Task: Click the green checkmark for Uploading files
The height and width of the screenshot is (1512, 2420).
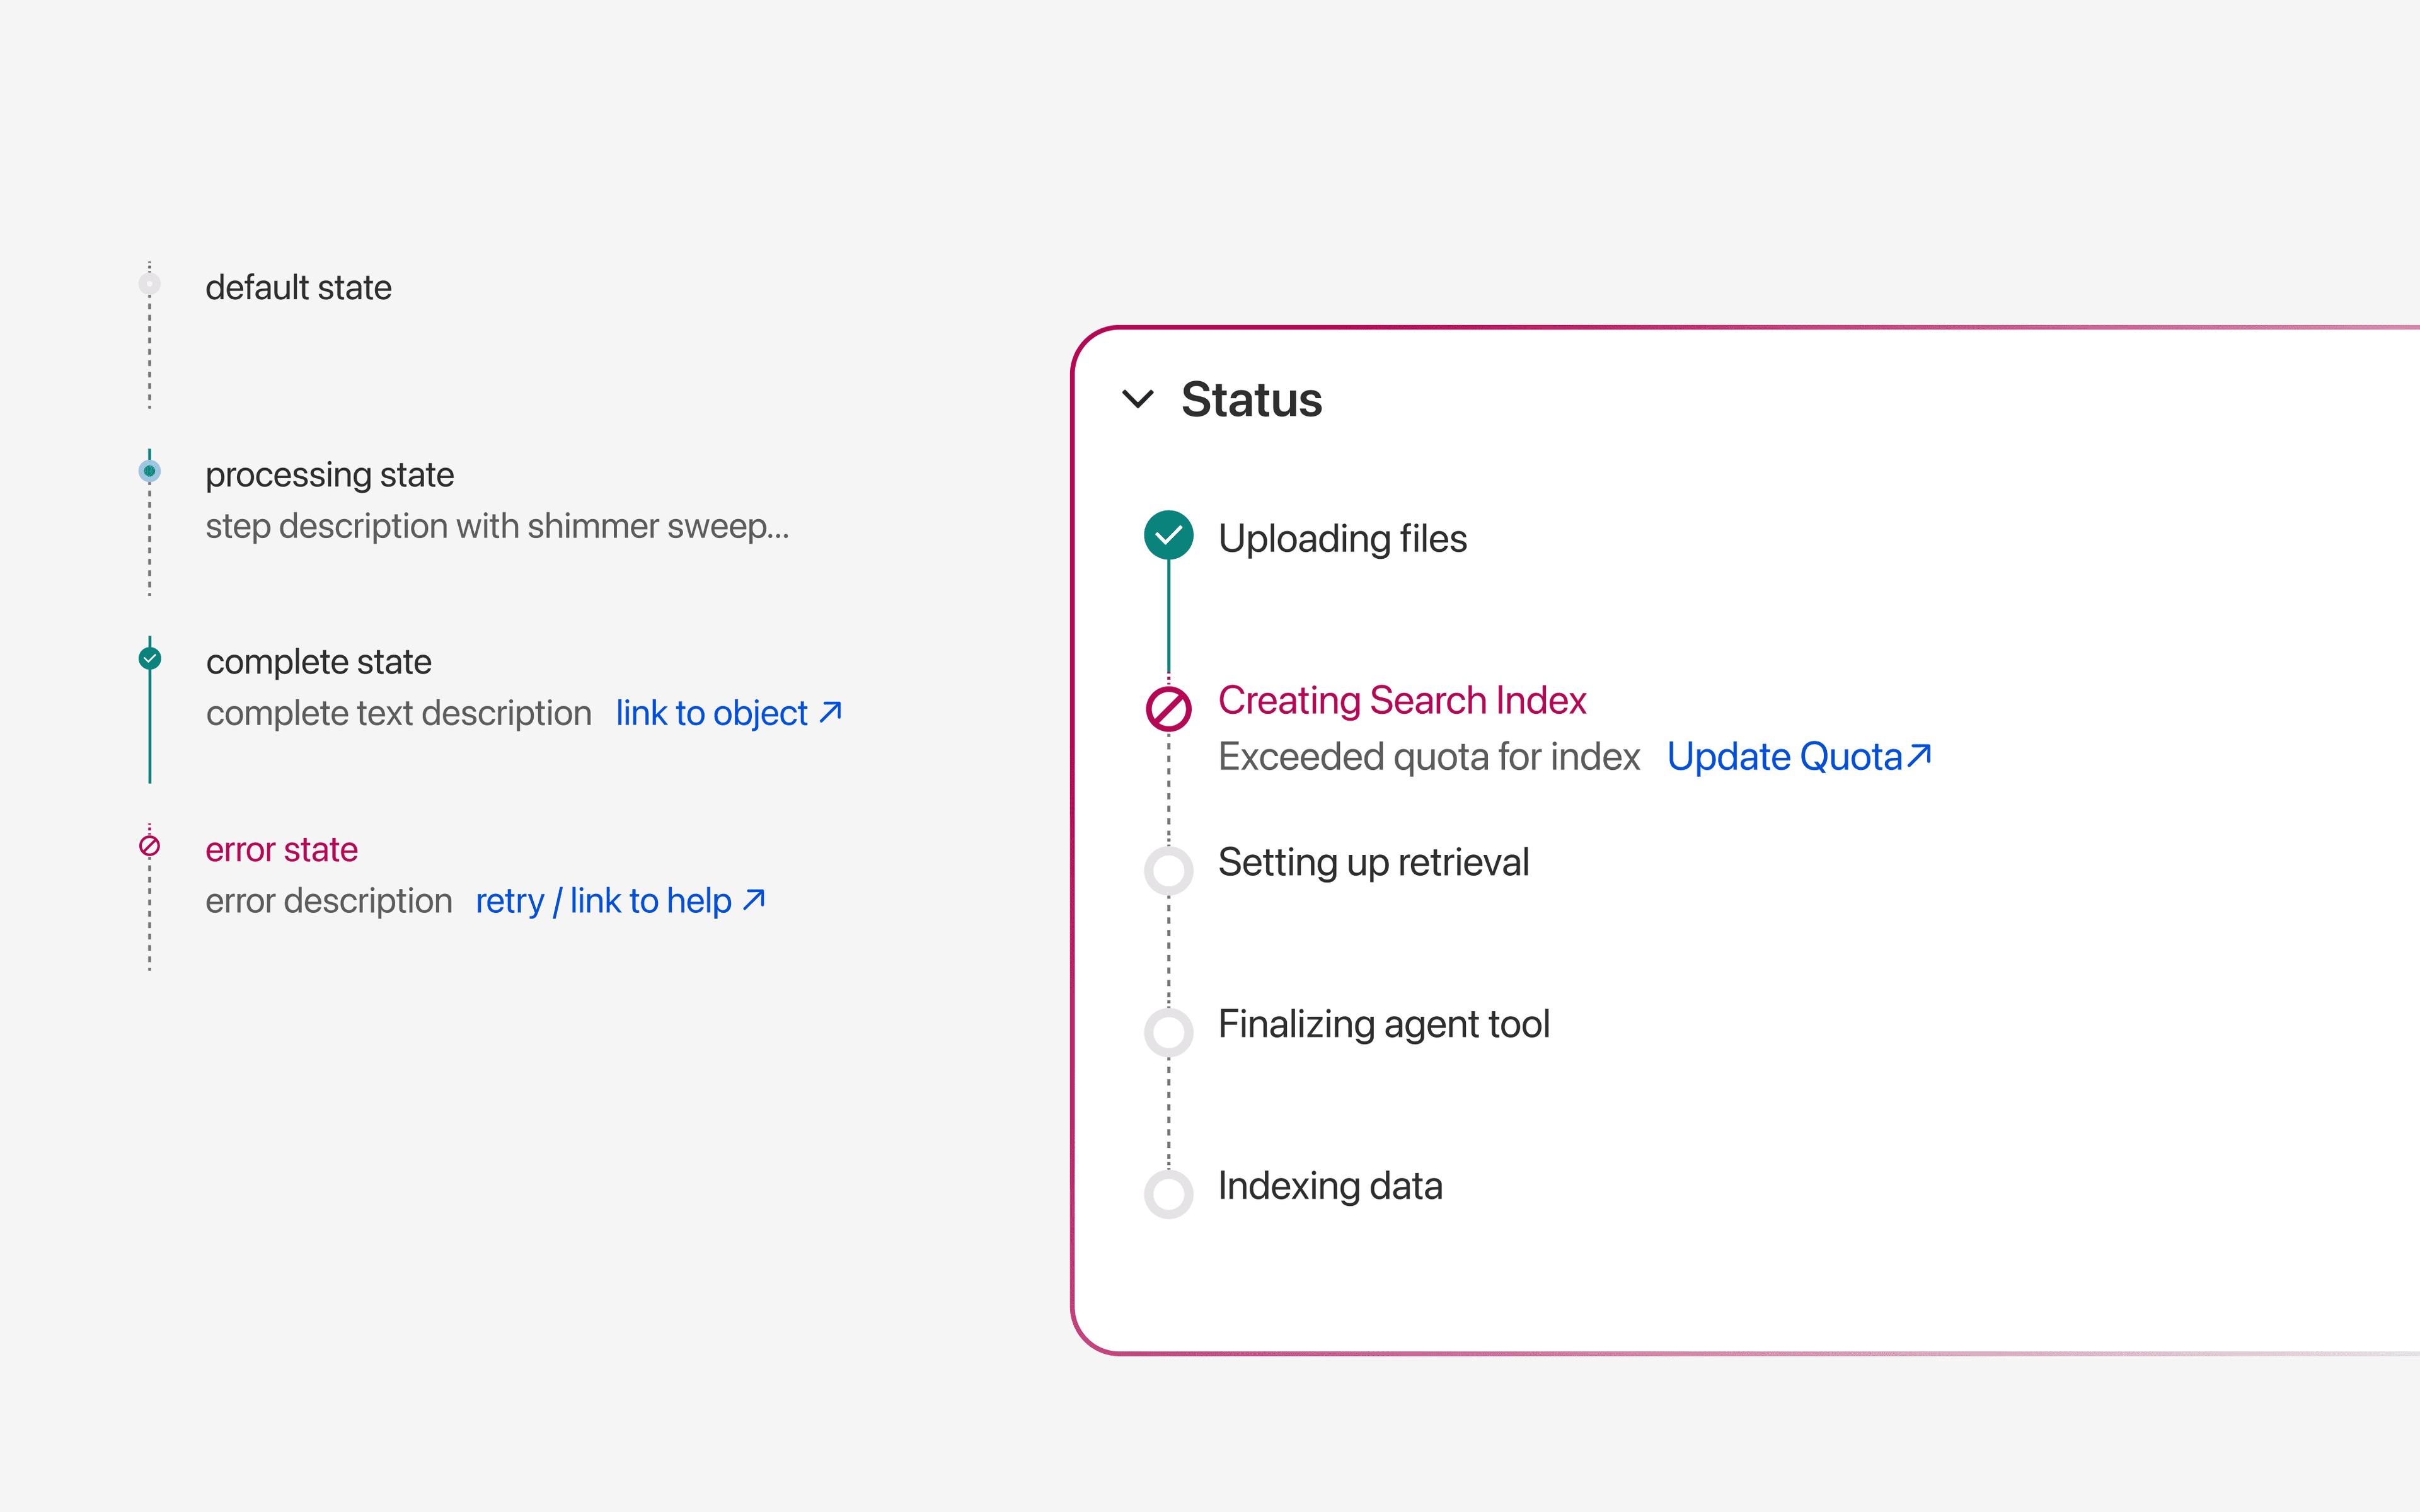Action: point(1168,535)
